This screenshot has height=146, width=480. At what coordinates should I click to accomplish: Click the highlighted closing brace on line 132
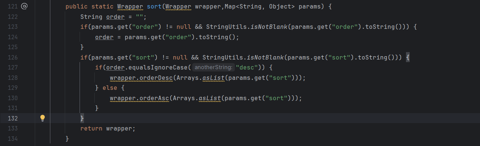[x=82, y=118]
